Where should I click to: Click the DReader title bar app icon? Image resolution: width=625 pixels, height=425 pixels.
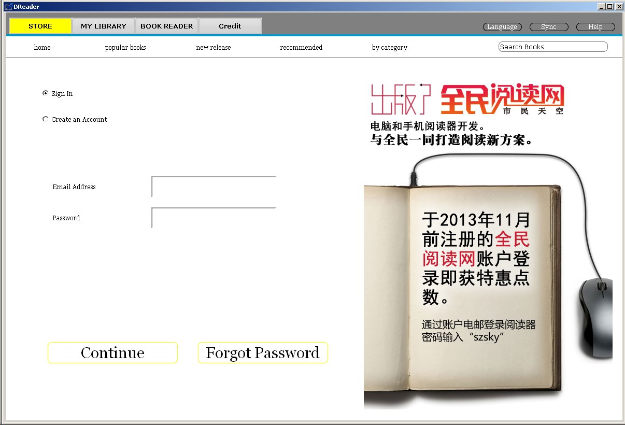tap(8, 7)
